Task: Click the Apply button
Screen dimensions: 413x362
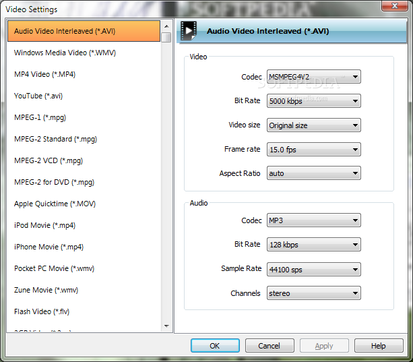Action: (x=324, y=346)
